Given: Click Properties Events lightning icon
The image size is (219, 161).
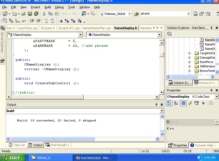Looking at the screenshot, I should point(190,103).
